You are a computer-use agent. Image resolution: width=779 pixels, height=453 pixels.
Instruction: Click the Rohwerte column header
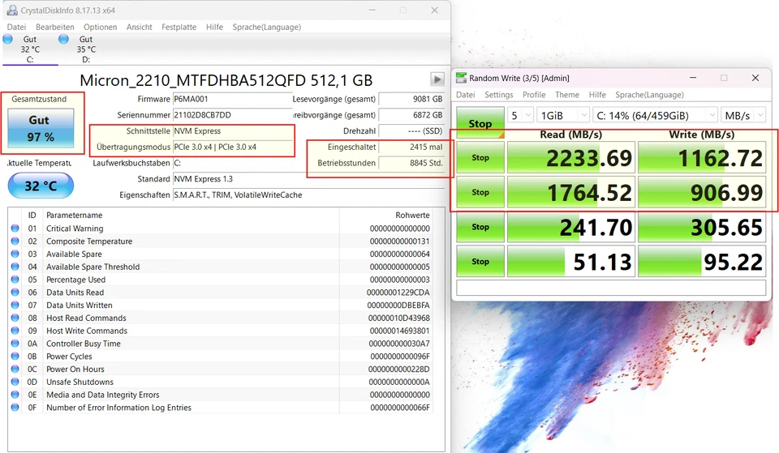click(x=412, y=215)
